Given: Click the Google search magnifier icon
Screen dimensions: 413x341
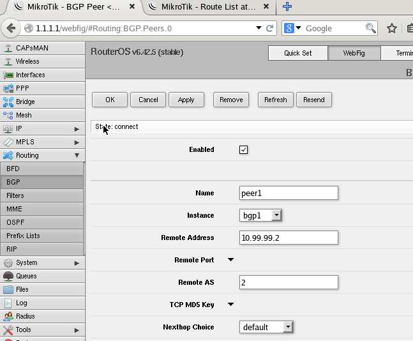Looking at the screenshot, I should [371, 28].
